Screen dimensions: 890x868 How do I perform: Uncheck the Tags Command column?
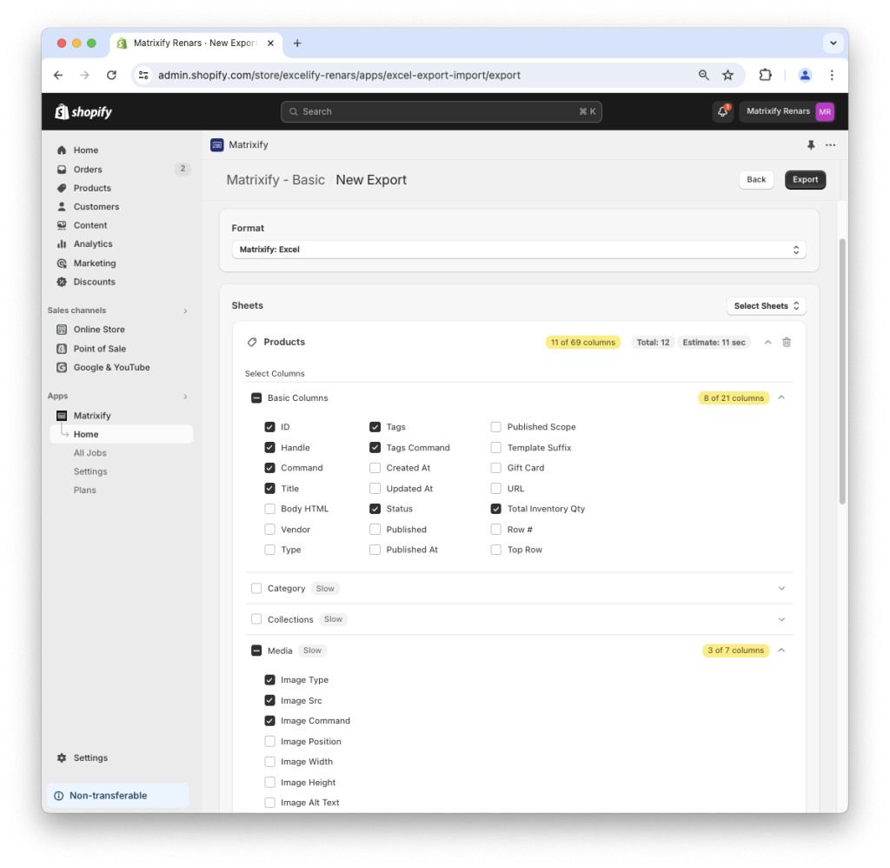(375, 447)
